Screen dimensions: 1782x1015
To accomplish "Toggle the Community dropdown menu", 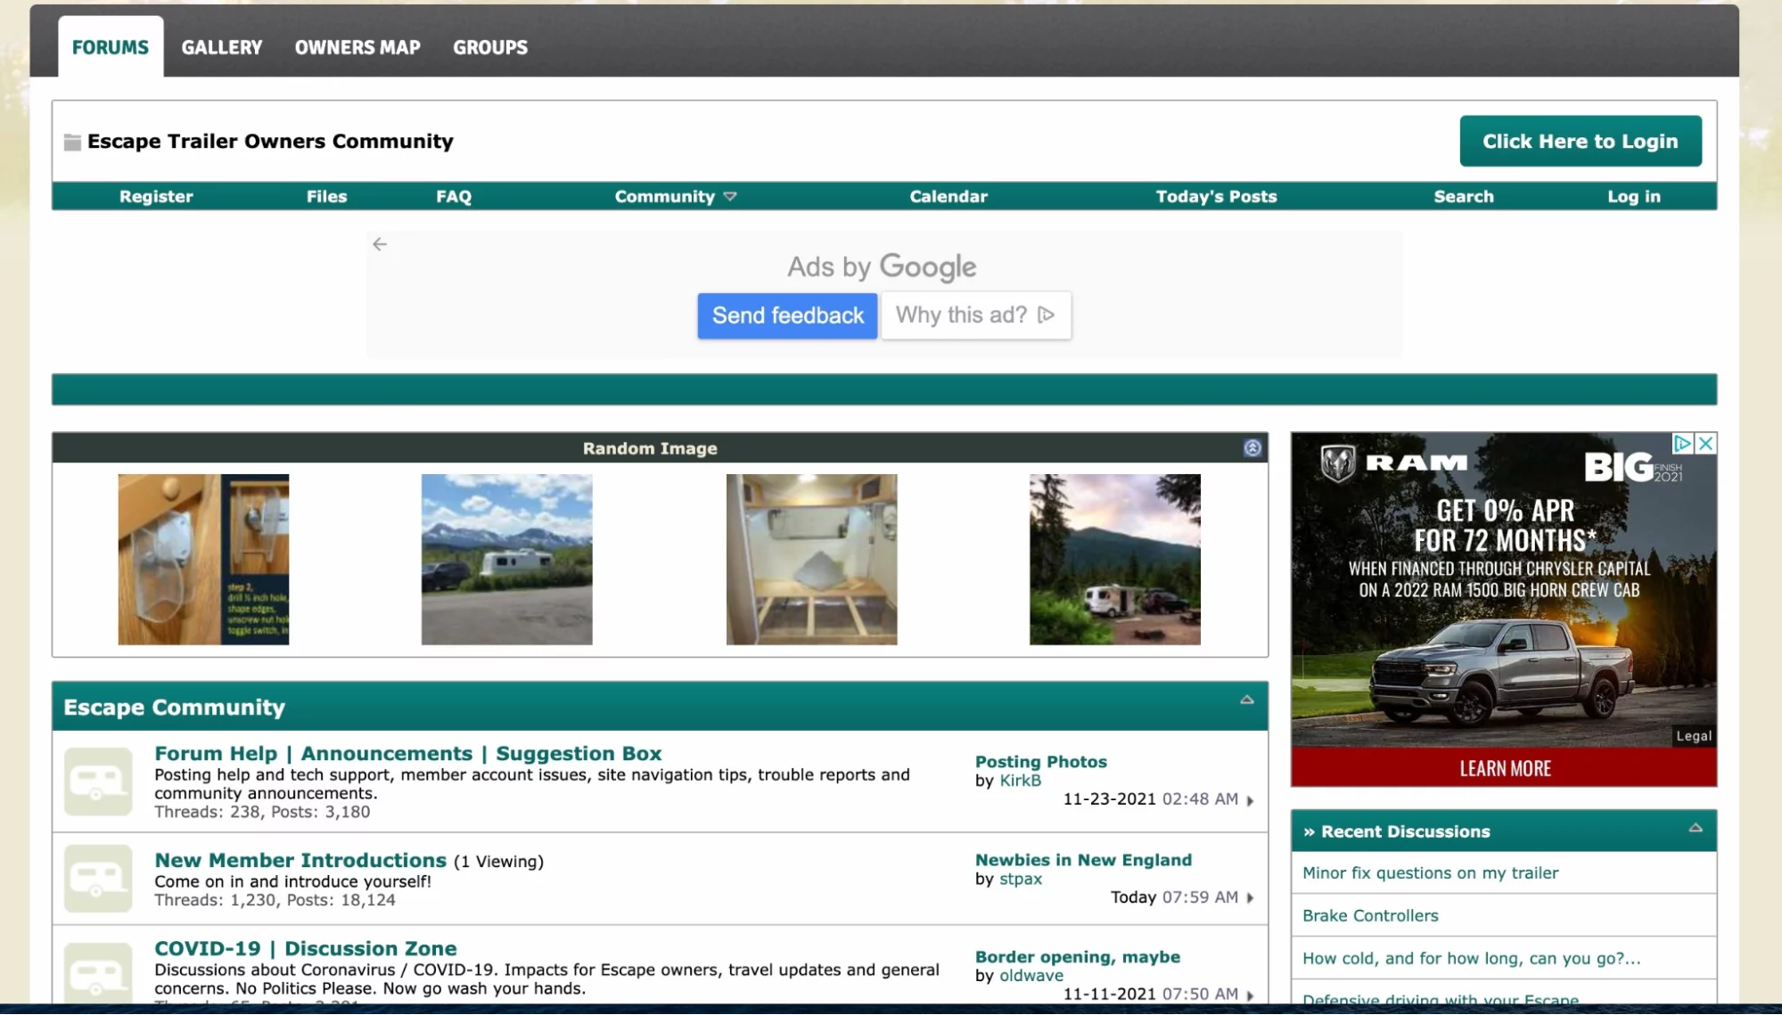I will click(x=672, y=197).
